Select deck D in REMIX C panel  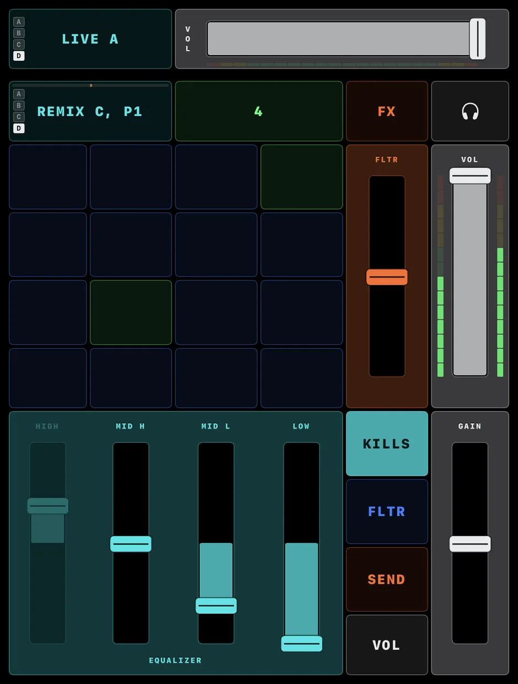click(x=19, y=128)
